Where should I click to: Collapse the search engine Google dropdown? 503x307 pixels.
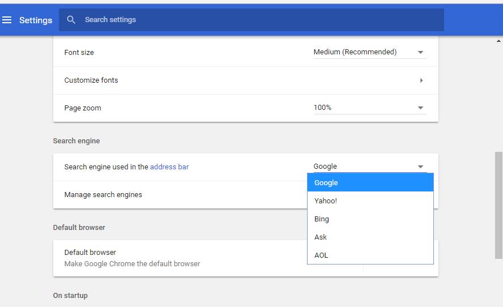[370, 167]
